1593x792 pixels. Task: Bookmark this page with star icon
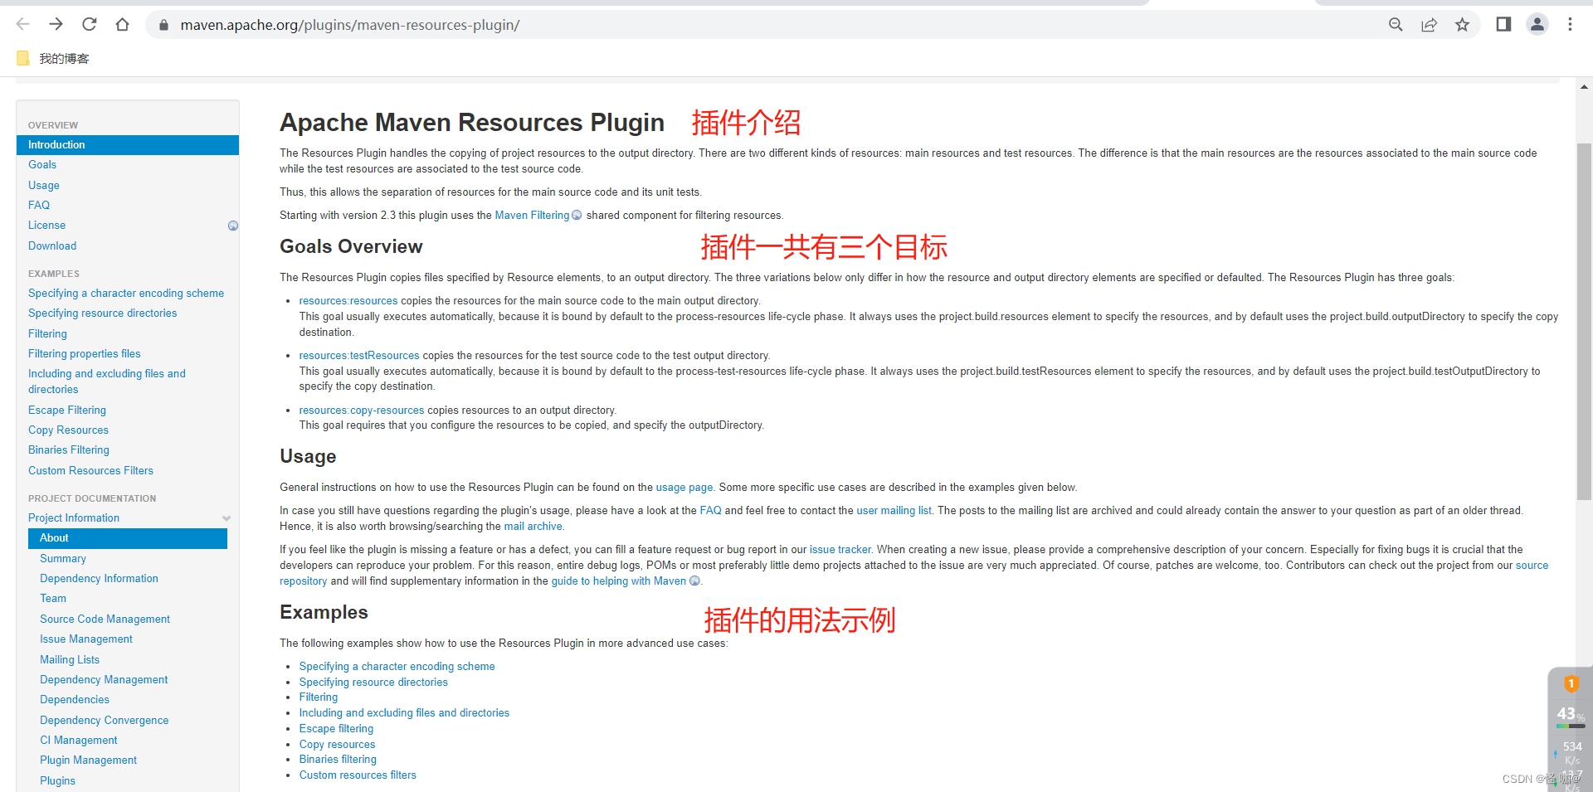[x=1462, y=25]
